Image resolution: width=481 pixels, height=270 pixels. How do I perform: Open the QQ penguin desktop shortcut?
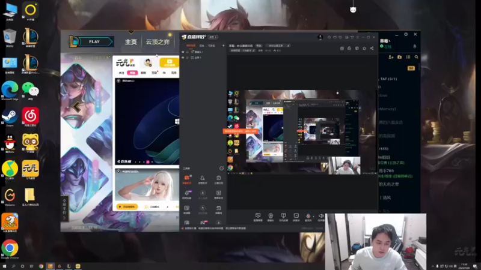(10, 143)
